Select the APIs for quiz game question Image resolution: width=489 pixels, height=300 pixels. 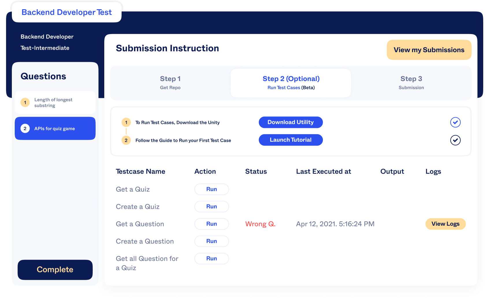pyautogui.click(x=55, y=128)
